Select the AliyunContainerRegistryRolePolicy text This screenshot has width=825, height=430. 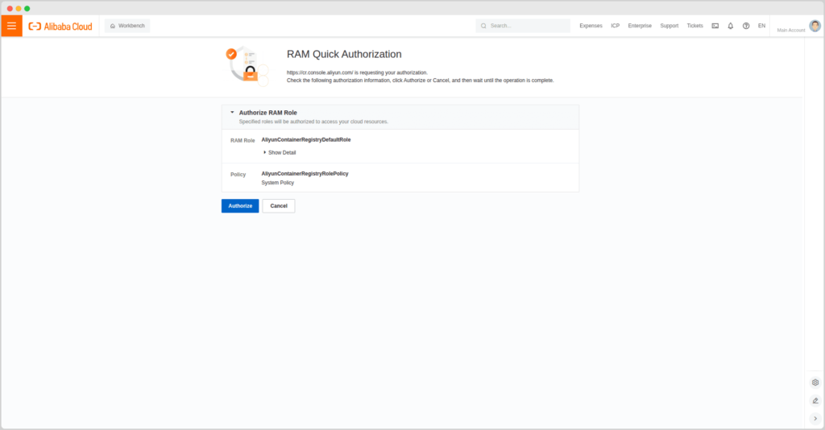(x=305, y=173)
